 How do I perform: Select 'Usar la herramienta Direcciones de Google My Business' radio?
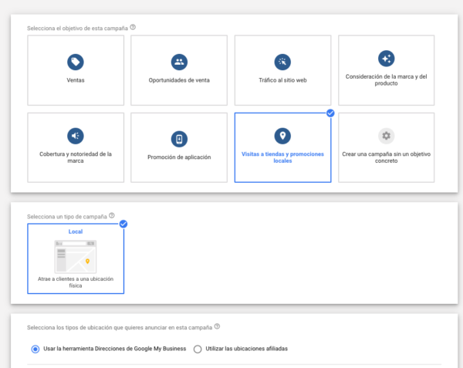coord(35,349)
